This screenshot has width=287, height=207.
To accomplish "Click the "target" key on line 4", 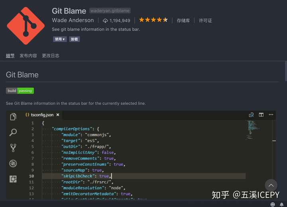I will tap(71, 141).
